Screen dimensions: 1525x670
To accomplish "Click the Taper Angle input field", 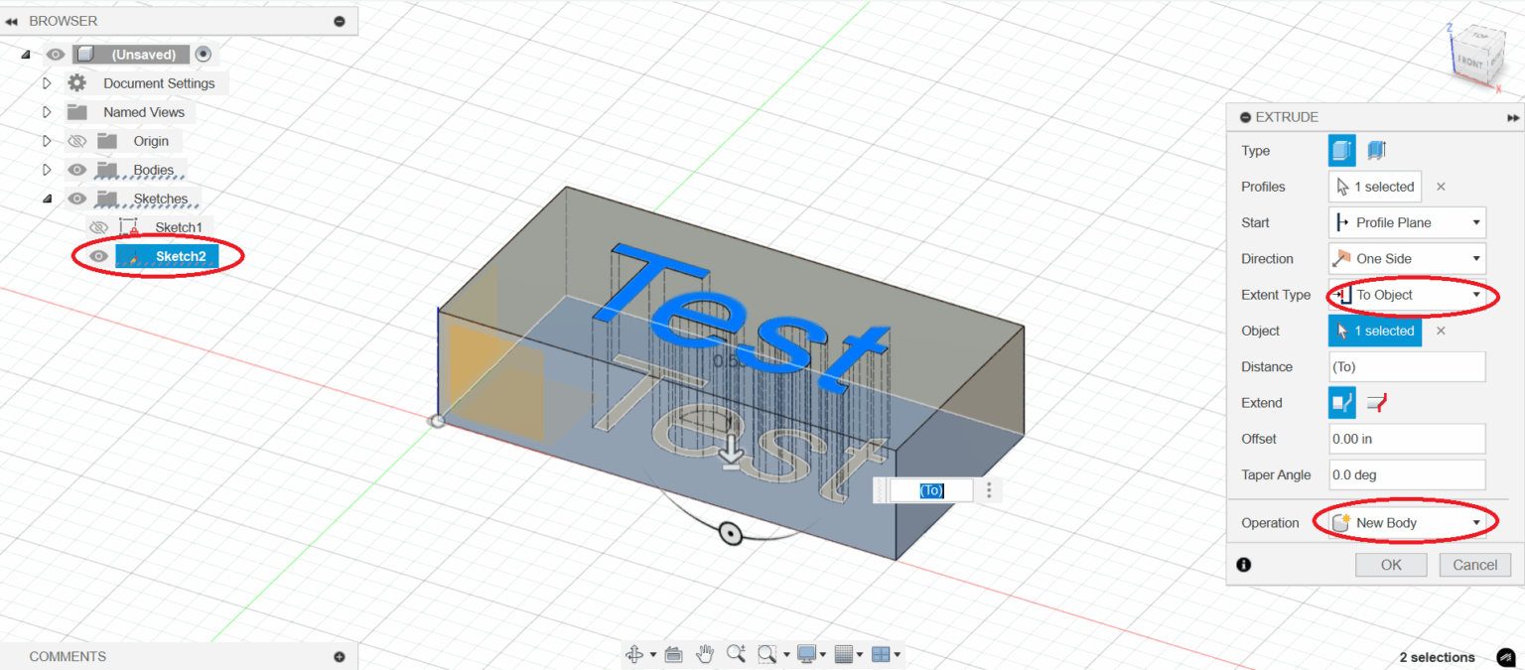I will (1407, 474).
